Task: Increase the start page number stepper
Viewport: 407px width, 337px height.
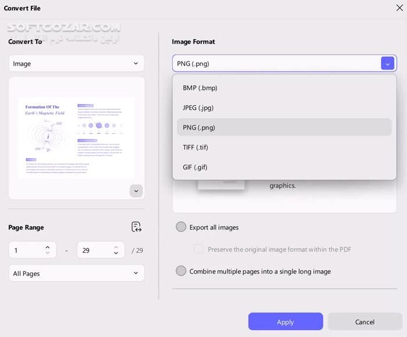Action: (x=47, y=247)
